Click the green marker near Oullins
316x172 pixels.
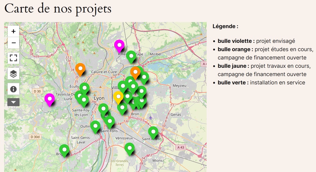tap(95, 126)
